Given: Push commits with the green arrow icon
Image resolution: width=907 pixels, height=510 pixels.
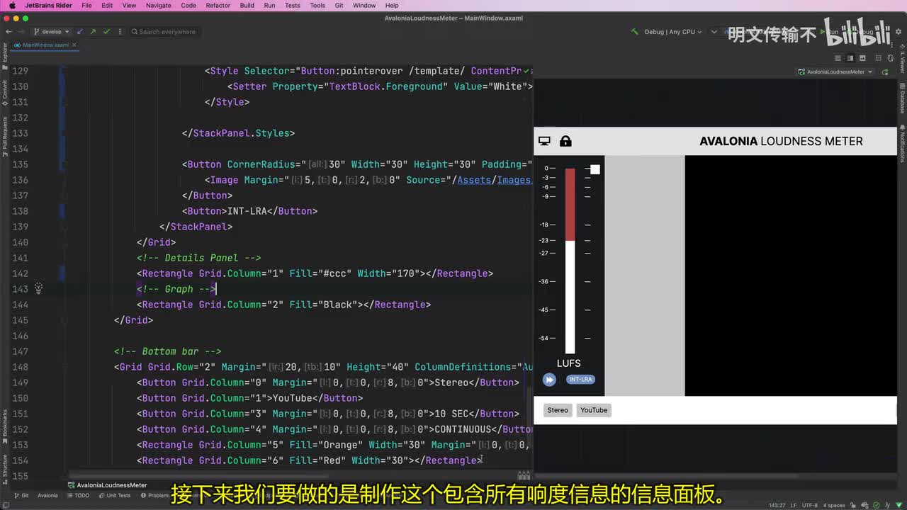Looking at the screenshot, I should (93, 32).
